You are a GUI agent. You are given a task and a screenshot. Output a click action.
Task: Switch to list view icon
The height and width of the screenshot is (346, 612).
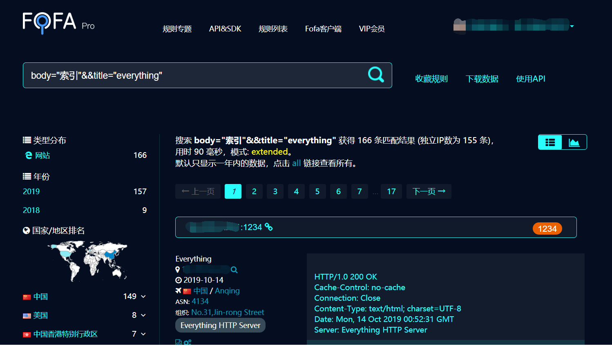(550, 142)
